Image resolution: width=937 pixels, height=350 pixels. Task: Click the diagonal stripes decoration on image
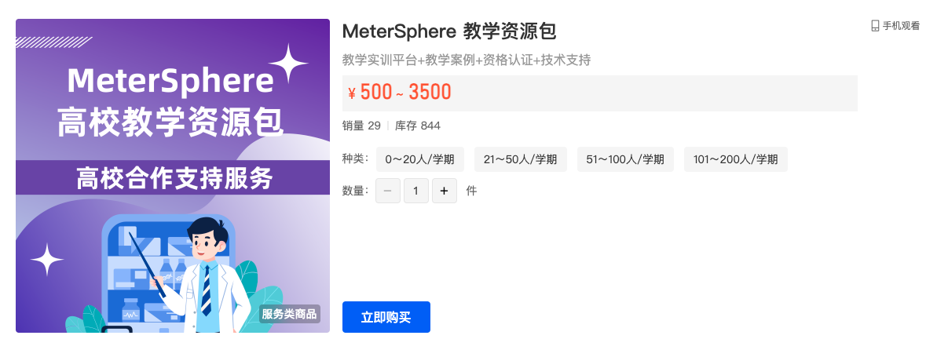pyautogui.click(x=53, y=42)
